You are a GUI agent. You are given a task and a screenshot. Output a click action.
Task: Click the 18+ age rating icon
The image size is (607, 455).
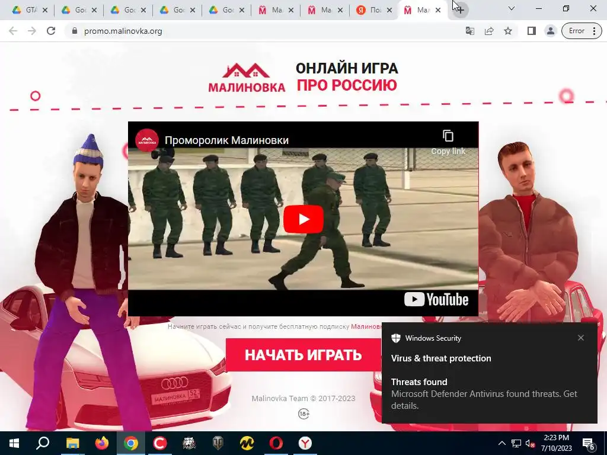(x=303, y=414)
